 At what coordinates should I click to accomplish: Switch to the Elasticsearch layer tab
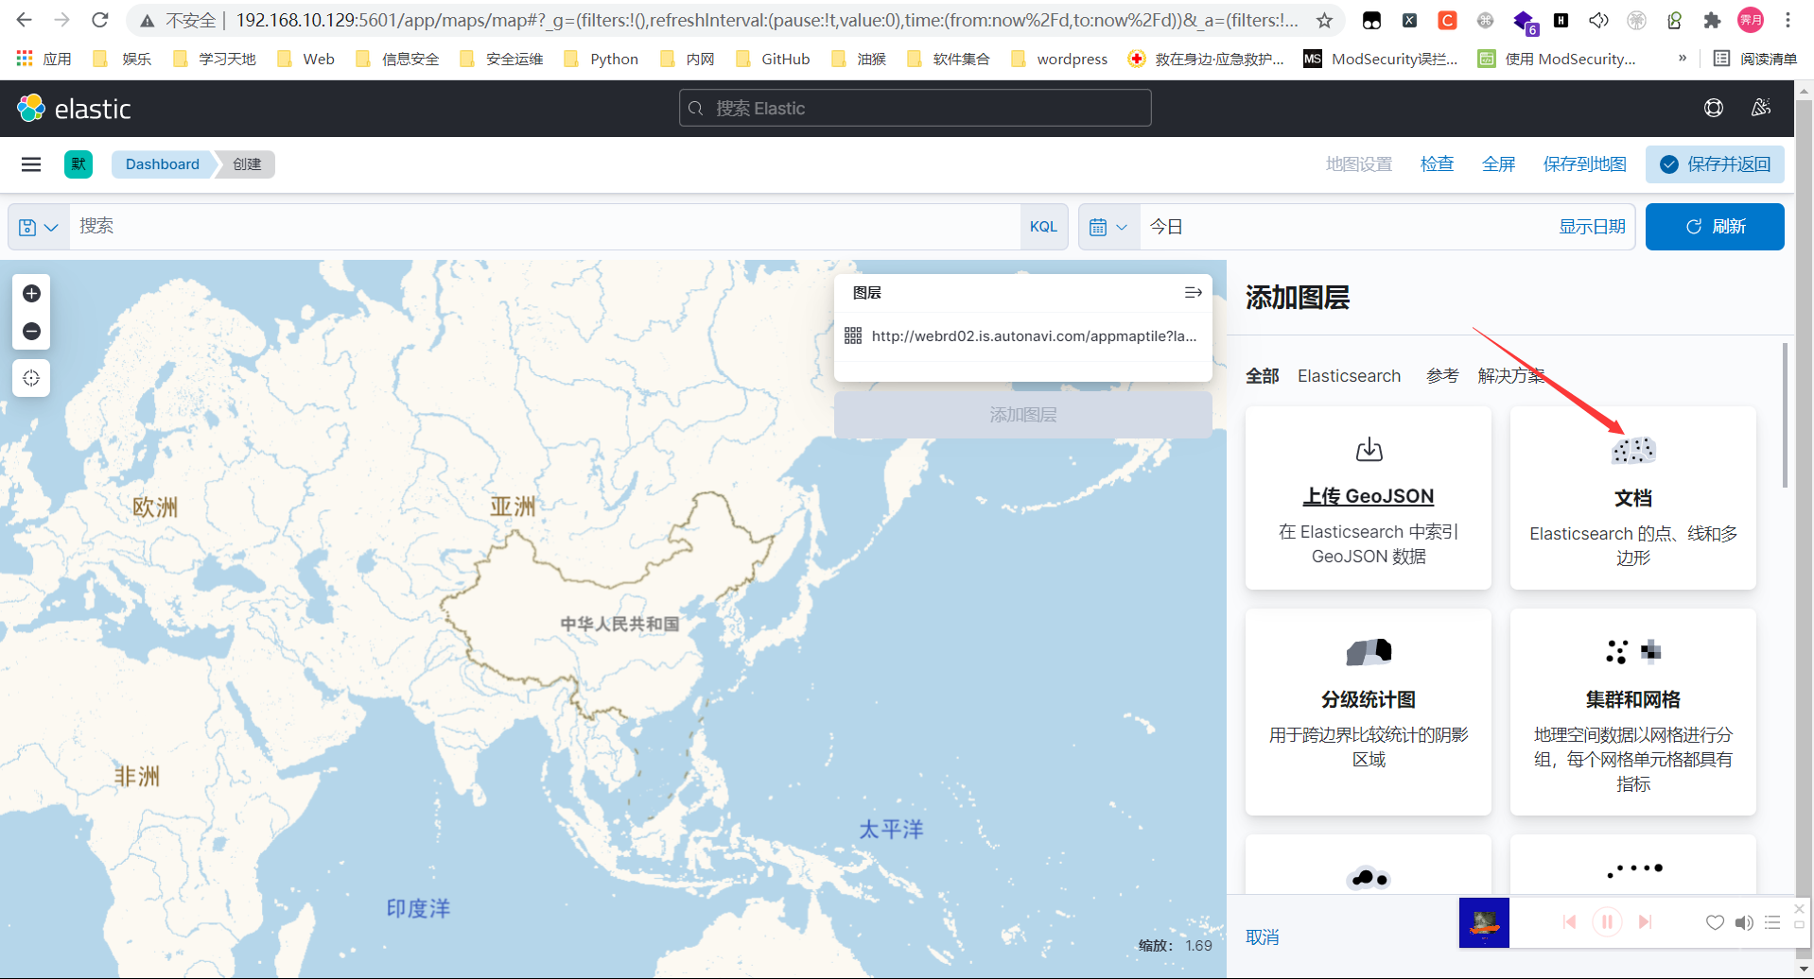[x=1349, y=376]
